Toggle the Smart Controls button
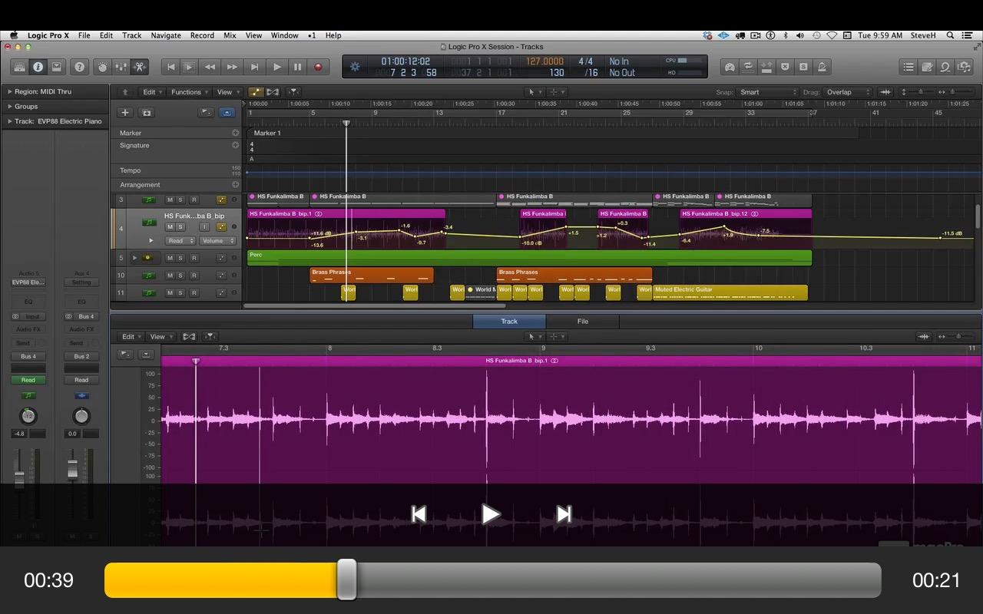Viewport: 983px width, 614px height. tap(102, 67)
